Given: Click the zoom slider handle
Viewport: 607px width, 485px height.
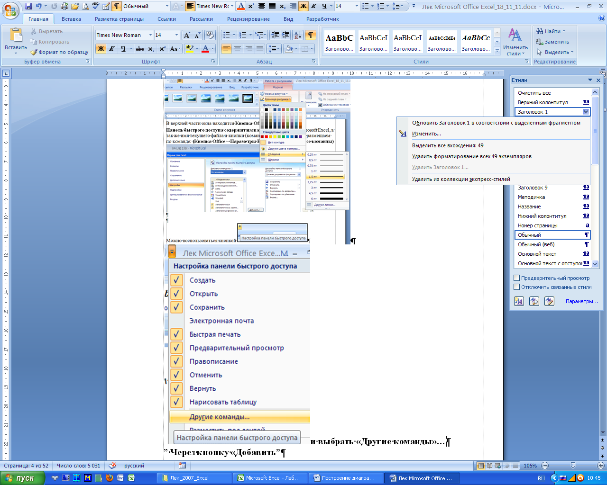Looking at the screenshot, I should tap(573, 466).
